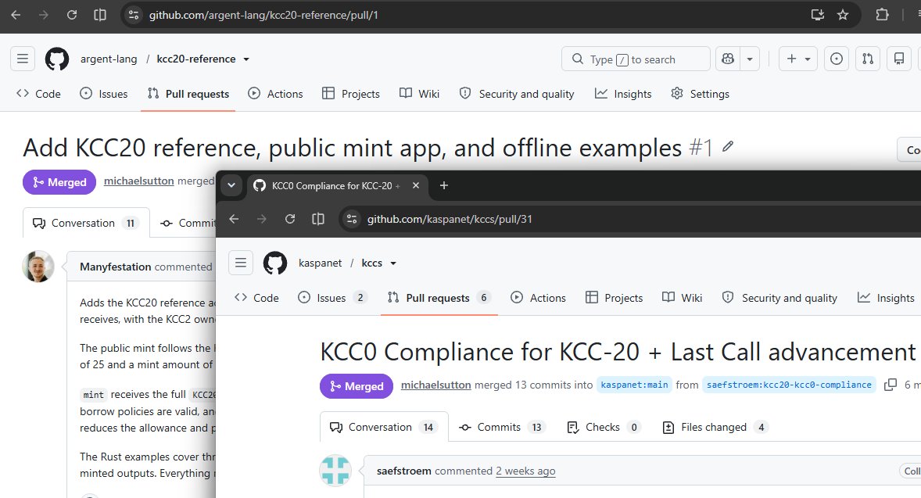This screenshot has height=498, width=921.
Task: Go back in the front browser window
Action: [x=235, y=219]
